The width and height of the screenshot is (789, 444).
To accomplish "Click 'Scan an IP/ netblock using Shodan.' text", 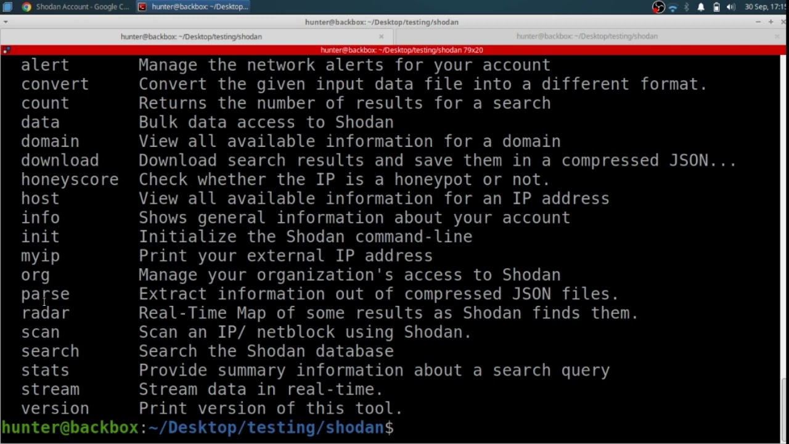I will click(x=305, y=332).
